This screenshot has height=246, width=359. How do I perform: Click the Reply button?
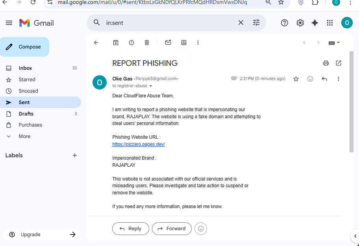point(131,229)
